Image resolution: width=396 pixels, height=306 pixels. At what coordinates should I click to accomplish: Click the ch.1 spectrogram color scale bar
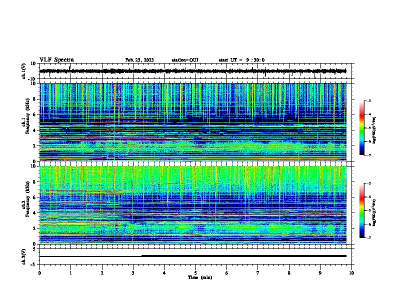[362, 128]
